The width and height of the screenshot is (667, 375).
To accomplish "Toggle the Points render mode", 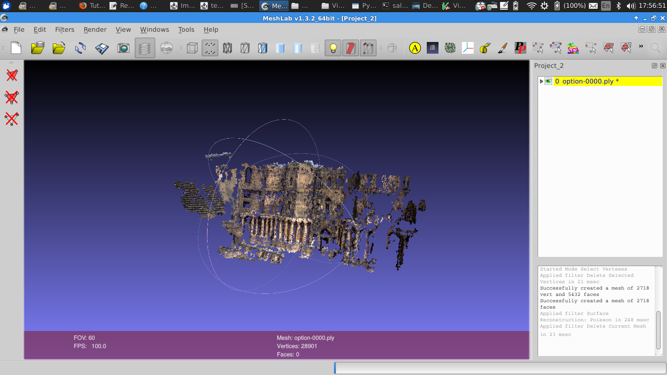I will point(210,48).
